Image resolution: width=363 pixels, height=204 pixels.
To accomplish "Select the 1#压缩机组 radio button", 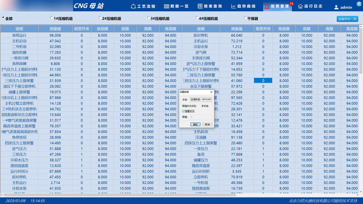I will point(52,18).
